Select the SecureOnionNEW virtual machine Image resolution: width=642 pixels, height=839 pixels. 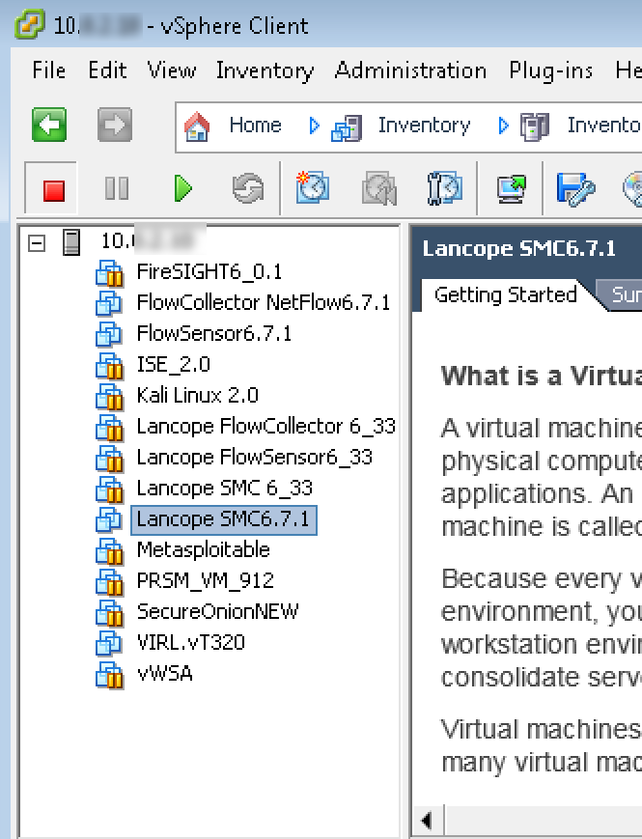[x=217, y=612]
